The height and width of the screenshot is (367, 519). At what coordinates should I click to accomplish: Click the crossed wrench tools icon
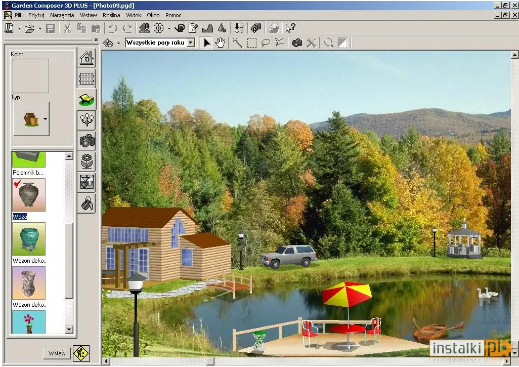click(x=311, y=43)
